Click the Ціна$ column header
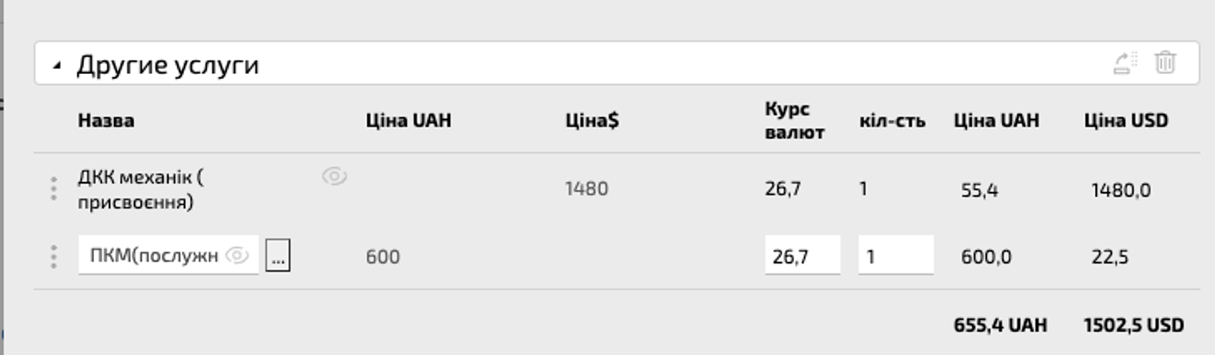This screenshot has width=1215, height=355. (592, 121)
